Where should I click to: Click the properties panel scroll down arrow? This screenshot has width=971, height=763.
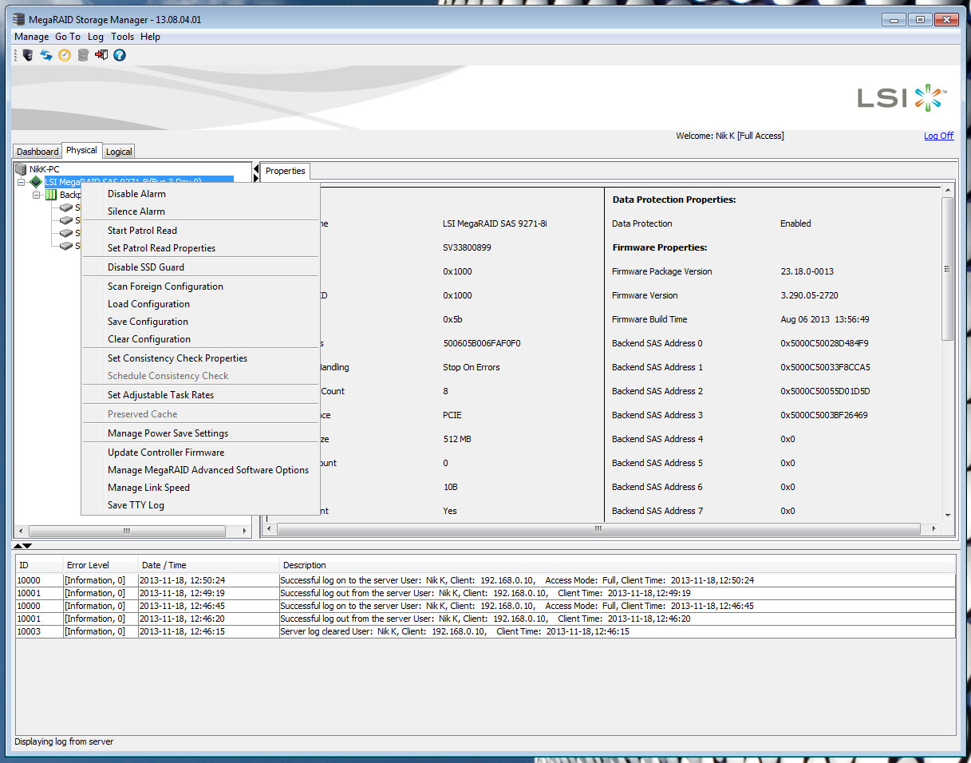pos(948,515)
